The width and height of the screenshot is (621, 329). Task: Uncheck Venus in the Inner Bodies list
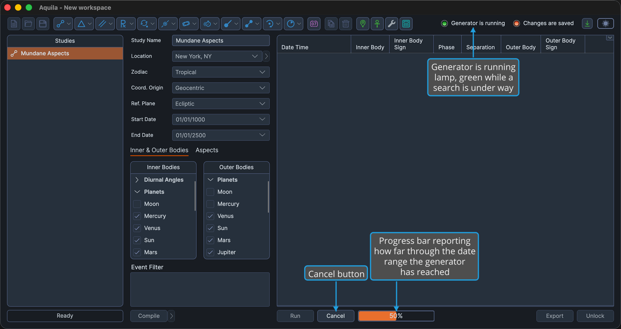tap(137, 228)
